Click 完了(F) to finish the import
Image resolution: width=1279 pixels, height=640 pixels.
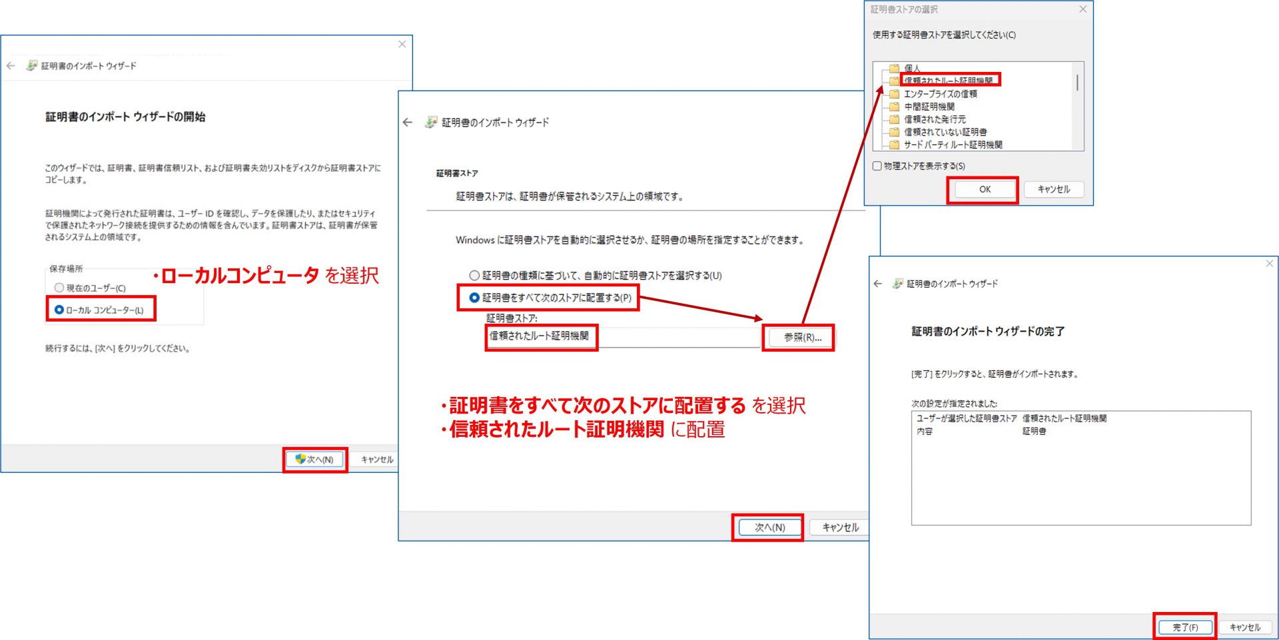[1185, 627]
